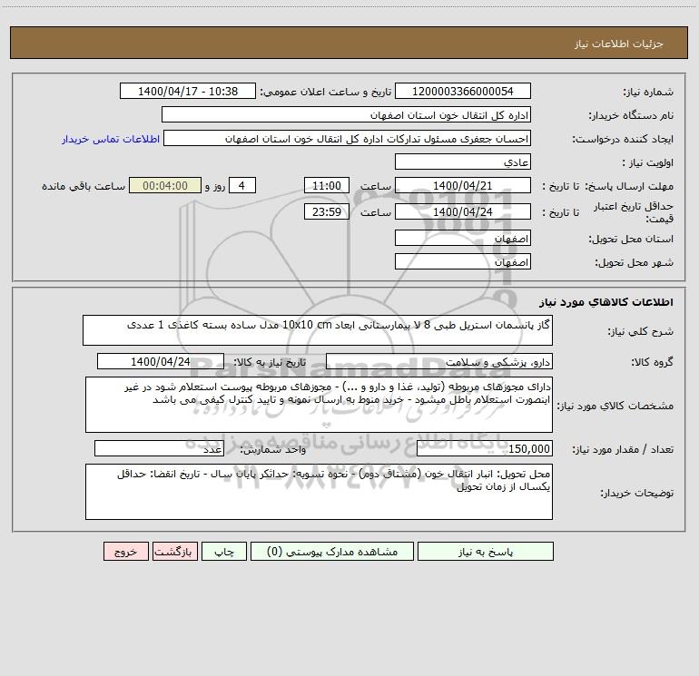The height and width of the screenshot is (676, 699).
Task: Click the label شهر محل تحویل
Action: [635, 263]
